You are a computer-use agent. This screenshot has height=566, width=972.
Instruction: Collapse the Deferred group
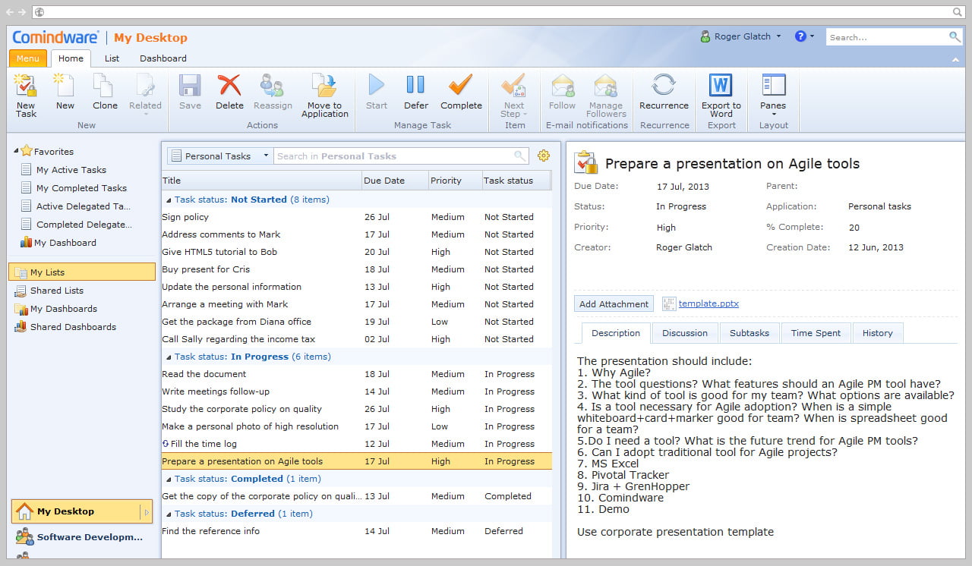[169, 514]
